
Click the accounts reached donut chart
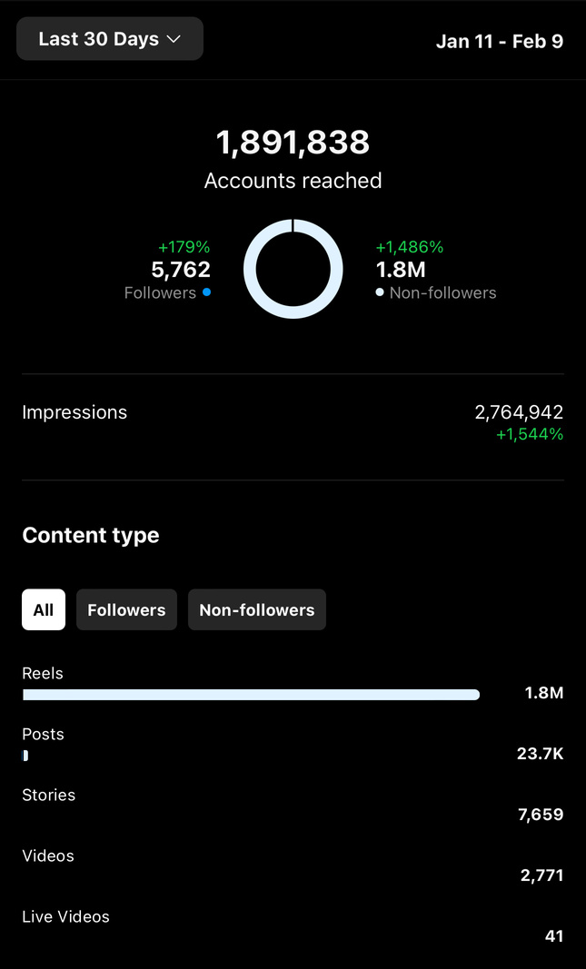pos(293,269)
